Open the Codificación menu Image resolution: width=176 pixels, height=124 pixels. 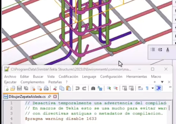pyautogui.click(x=68, y=77)
